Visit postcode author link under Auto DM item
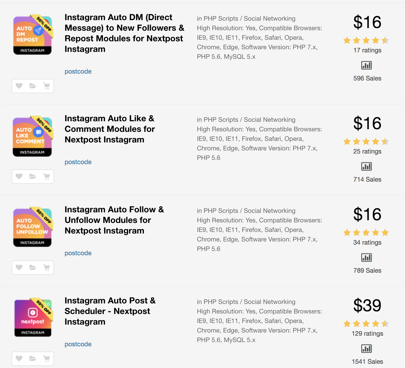 click(x=78, y=71)
